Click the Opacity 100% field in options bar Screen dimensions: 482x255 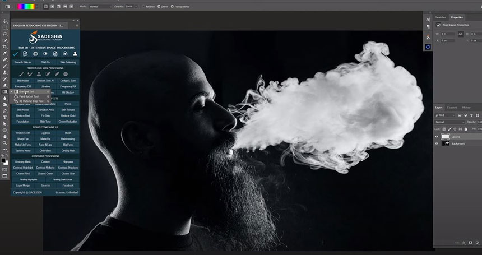[129, 7]
